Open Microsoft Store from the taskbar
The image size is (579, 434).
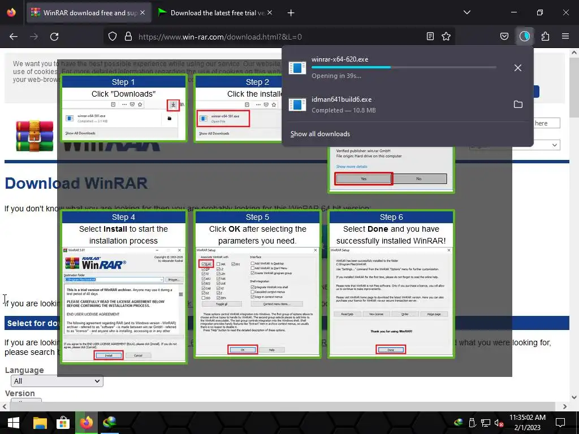(x=63, y=423)
